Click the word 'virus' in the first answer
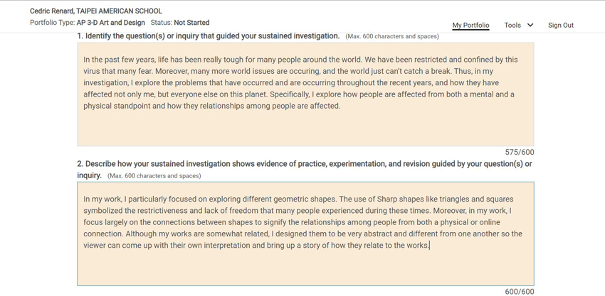 tap(91, 71)
